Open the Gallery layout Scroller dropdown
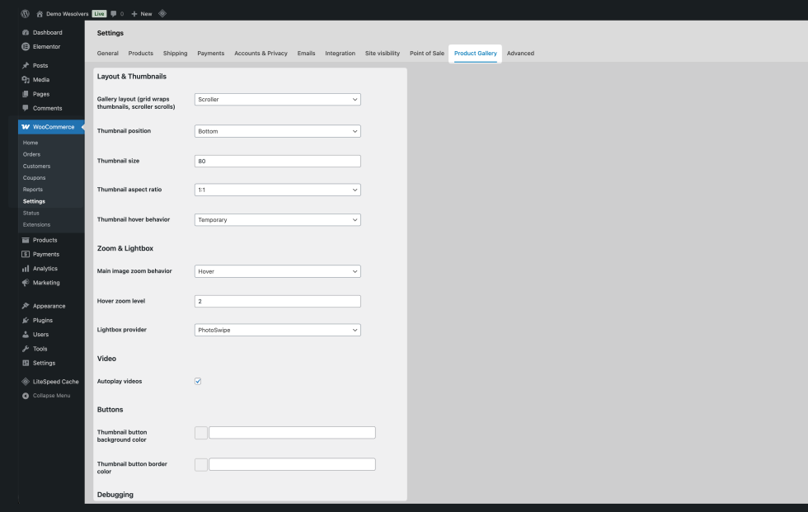Image resolution: width=808 pixels, height=512 pixels. click(x=278, y=100)
